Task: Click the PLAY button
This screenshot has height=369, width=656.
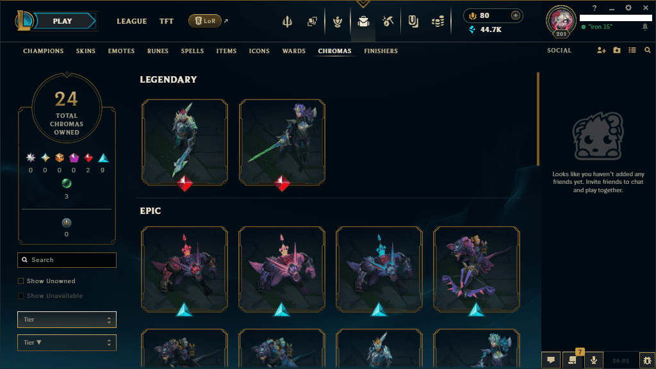Action: tap(63, 21)
